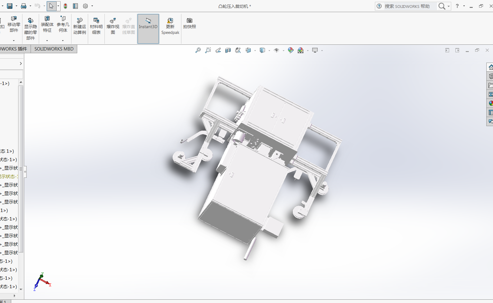Expand the feature tree panel chevron

click(x=21, y=64)
